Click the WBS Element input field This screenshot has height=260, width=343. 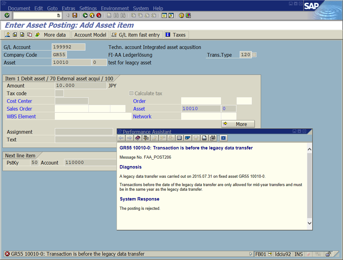click(x=93, y=116)
